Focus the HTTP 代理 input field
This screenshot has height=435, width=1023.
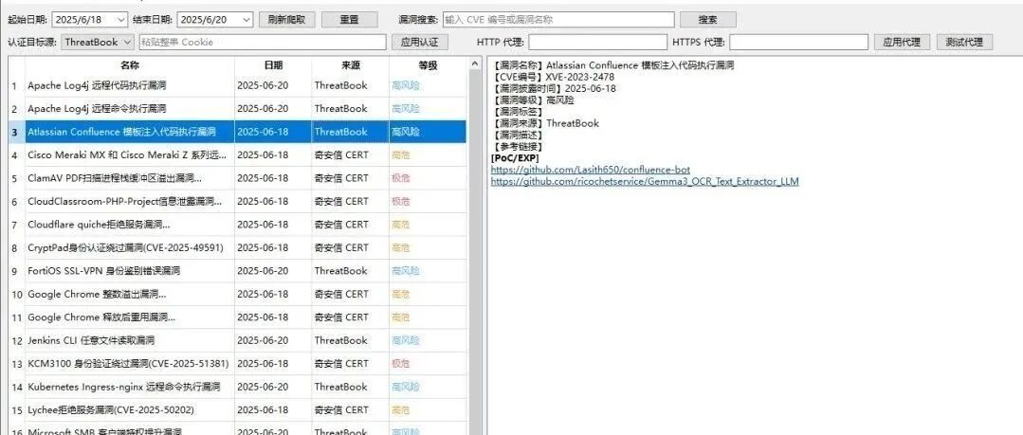click(x=597, y=42)
